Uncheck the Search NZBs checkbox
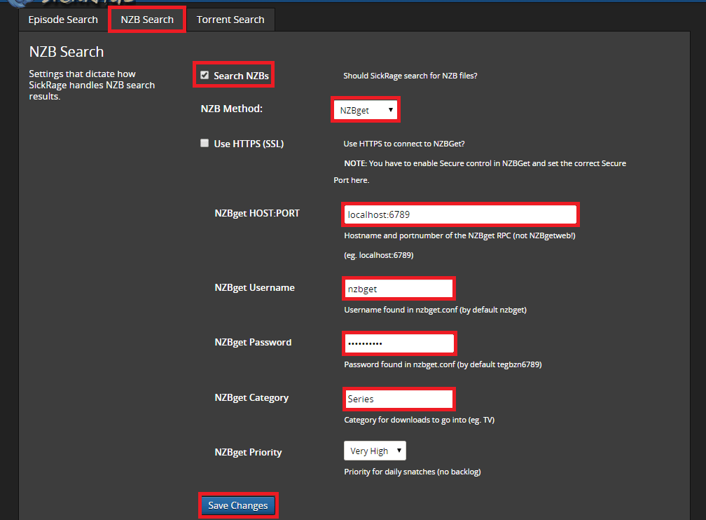This screenshot has height=520, width=706. pyautogui.click(x=205, y=75)
